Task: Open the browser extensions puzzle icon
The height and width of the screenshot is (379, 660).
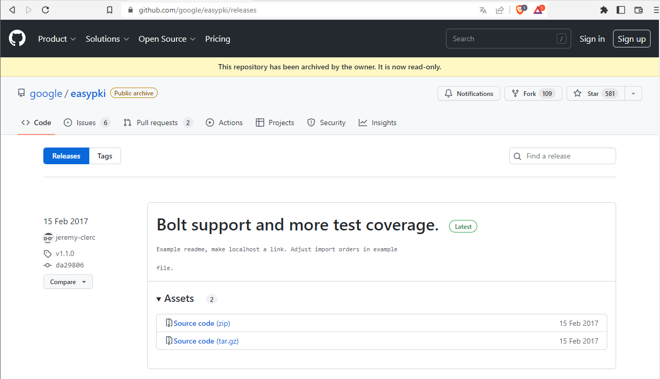Action: [x=604, y=10]
